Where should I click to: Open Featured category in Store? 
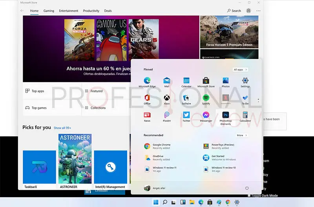pos(106,91)
